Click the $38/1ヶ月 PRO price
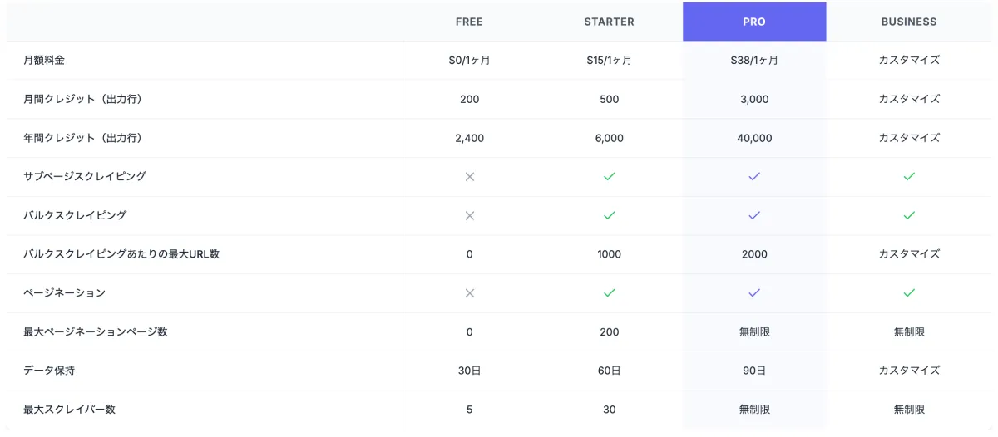 [754, 60]
